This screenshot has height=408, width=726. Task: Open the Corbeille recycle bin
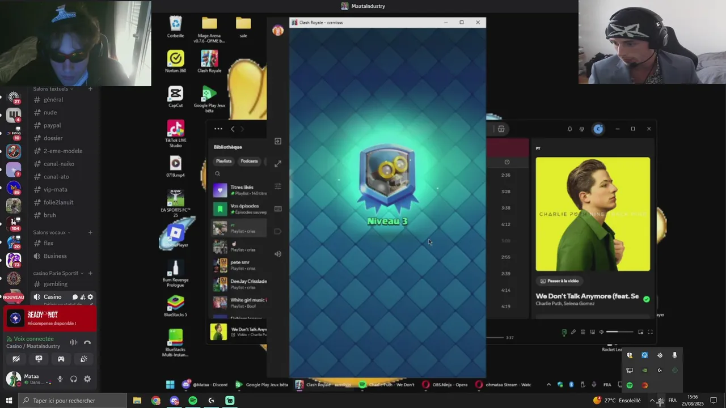[x=175, y=27]
